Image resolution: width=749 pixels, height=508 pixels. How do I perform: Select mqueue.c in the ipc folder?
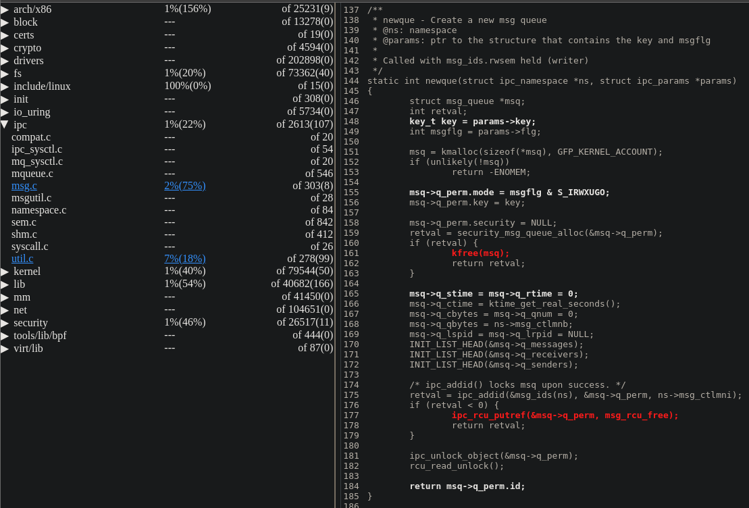32,174
